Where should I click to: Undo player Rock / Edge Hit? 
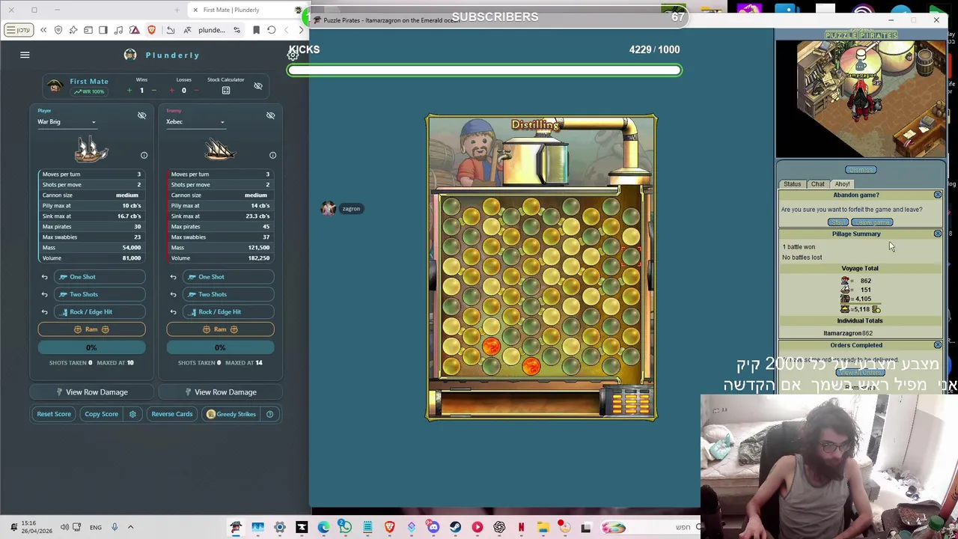pyautogui.click(x=44, y=311)
